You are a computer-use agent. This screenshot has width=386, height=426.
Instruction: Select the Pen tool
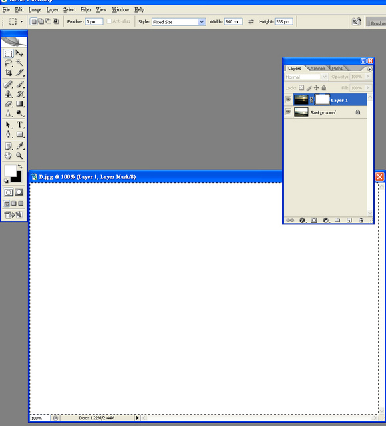[x=9, y=134]
